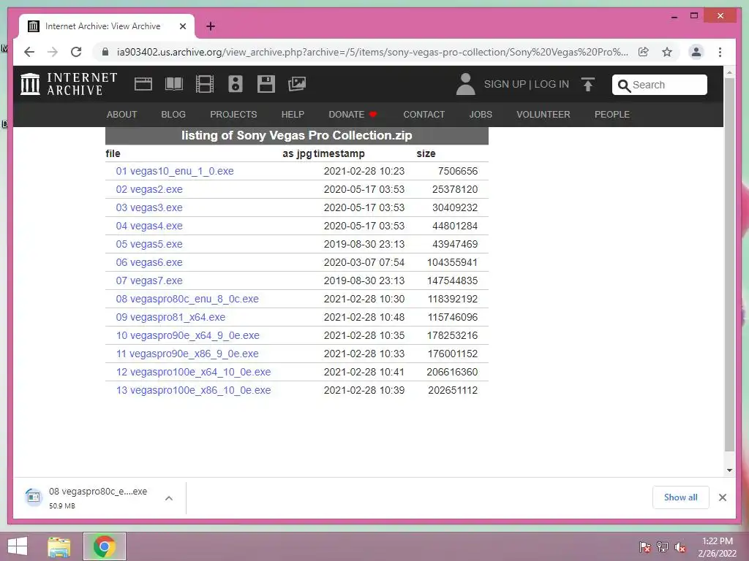
Task: Click the BLOG menu item
Action: [173, 115]
